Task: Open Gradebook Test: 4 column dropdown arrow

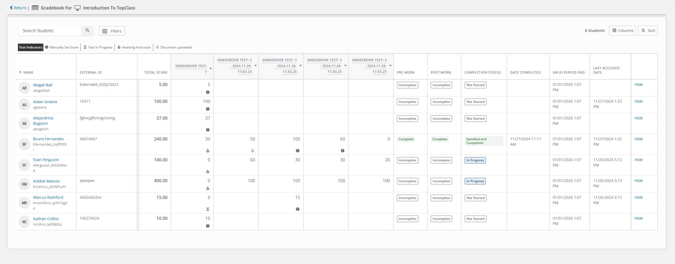Action: click(x=345, y=66)
